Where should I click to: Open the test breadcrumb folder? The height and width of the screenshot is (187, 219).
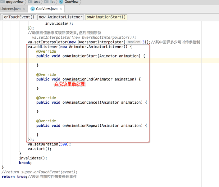click(34, 2)
